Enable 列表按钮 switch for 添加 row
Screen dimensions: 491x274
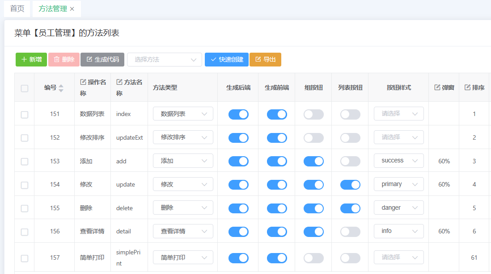pos(350,161)
